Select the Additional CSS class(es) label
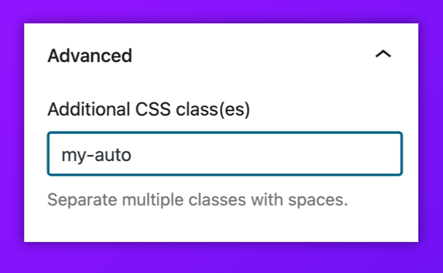Viewport: 443px width, 273px height. click(149, 109)
